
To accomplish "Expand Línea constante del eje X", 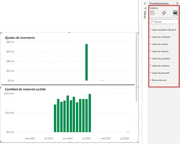I will (x=164, y=30).
